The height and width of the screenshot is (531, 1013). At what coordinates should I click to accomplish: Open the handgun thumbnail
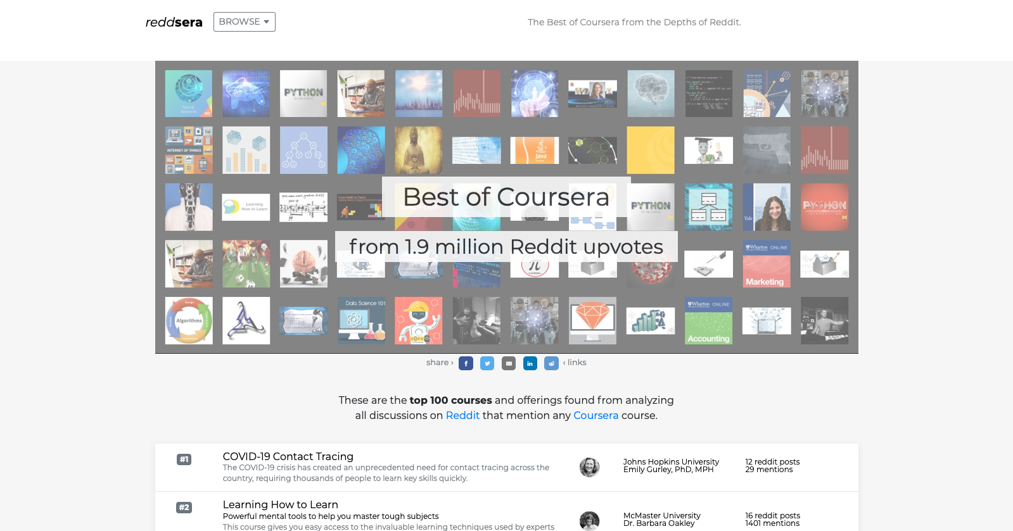[x=767, y=150]
